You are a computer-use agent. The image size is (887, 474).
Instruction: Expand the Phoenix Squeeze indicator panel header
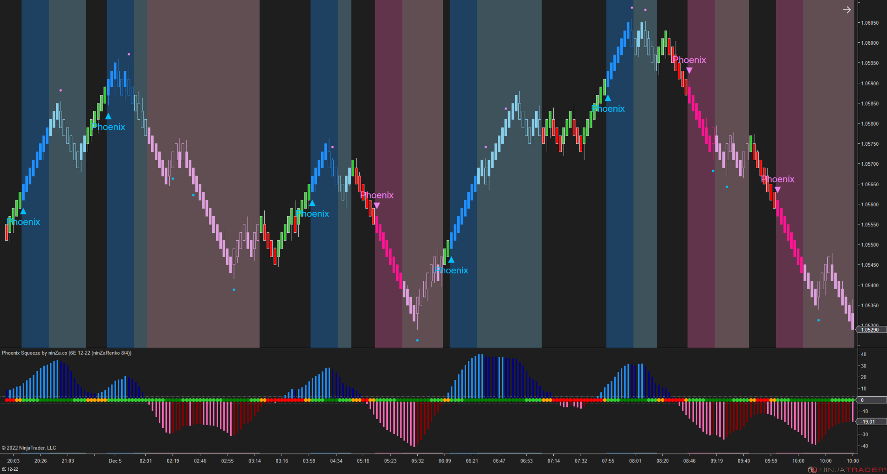67,353
